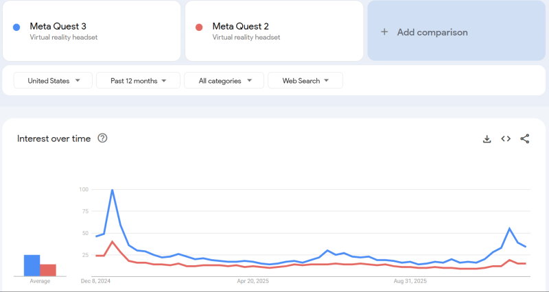Click the red dot beside Meta Quest 2
549x292 pixels.
tap(200, 27)
